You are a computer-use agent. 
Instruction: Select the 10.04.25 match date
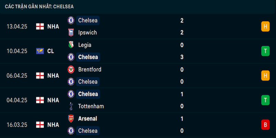point(17,51)
